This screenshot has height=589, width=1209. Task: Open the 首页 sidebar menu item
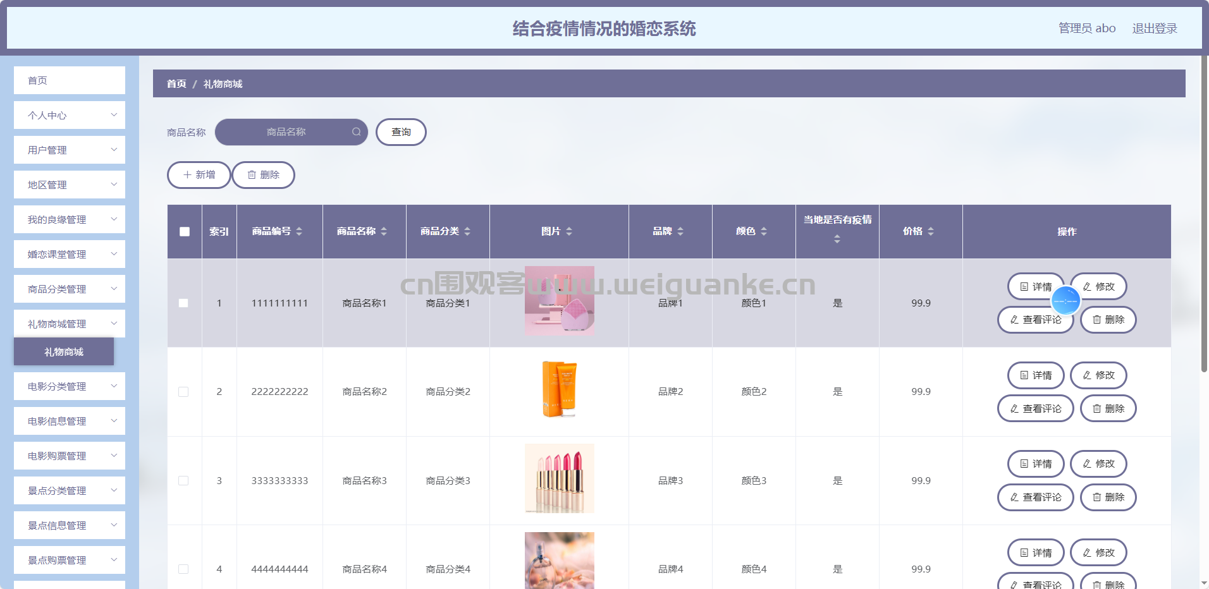(70, 80)
